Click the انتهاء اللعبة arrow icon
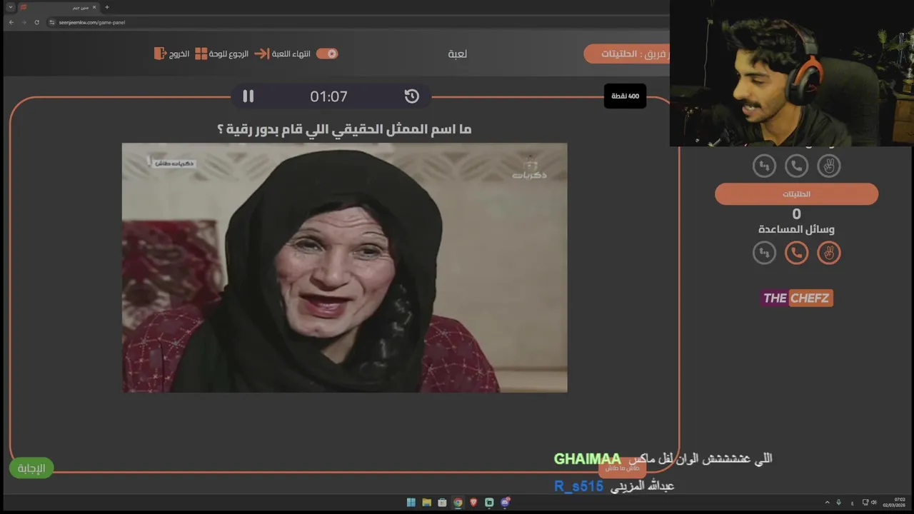The width and height of the screenshot is (914, 514). (261, 54)
